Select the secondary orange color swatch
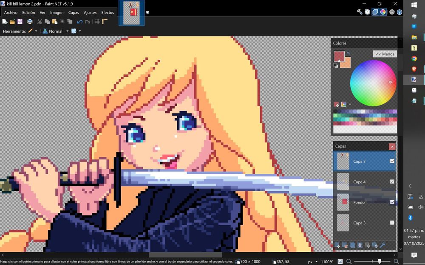This screenshot has width=425, height=265. [x=347, y=64]
